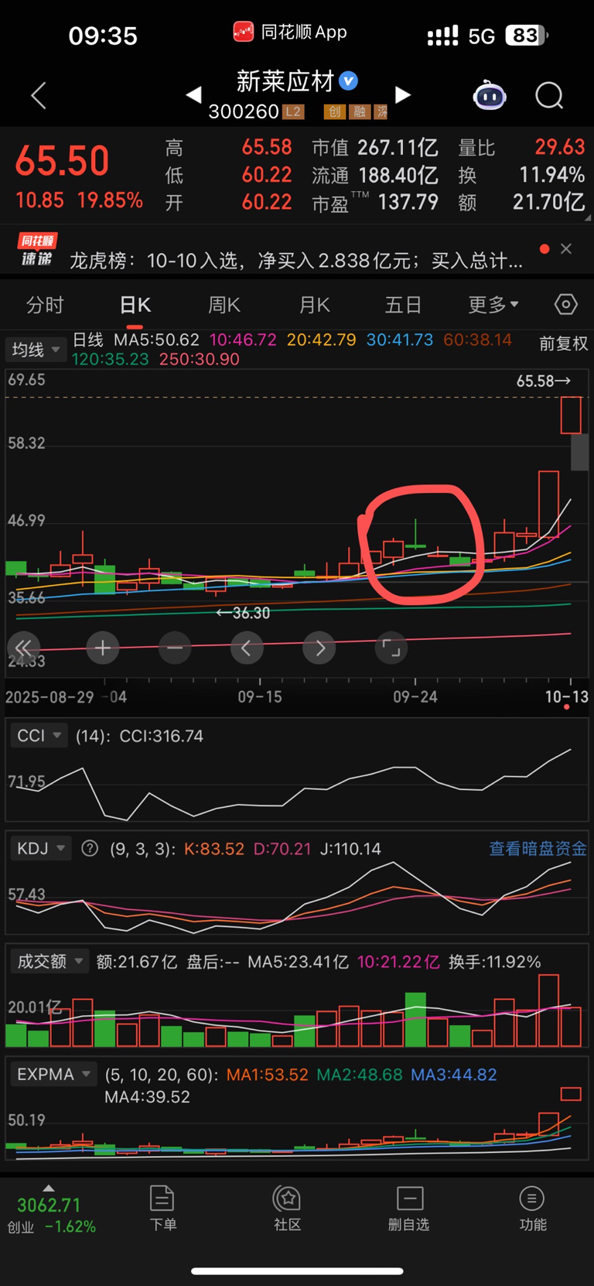Open the KDJ indicator dropdown
This screenshot has width=594, height=1286.
[x=41, y=849]
